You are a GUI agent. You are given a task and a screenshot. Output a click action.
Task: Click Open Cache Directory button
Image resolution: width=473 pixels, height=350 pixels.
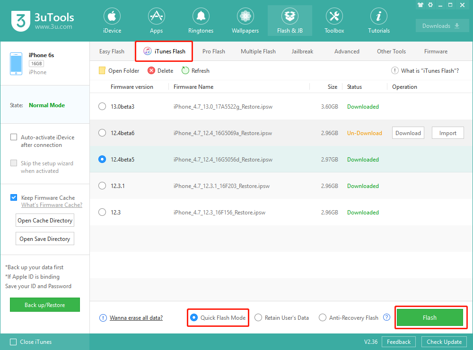[x=45, y=220]
